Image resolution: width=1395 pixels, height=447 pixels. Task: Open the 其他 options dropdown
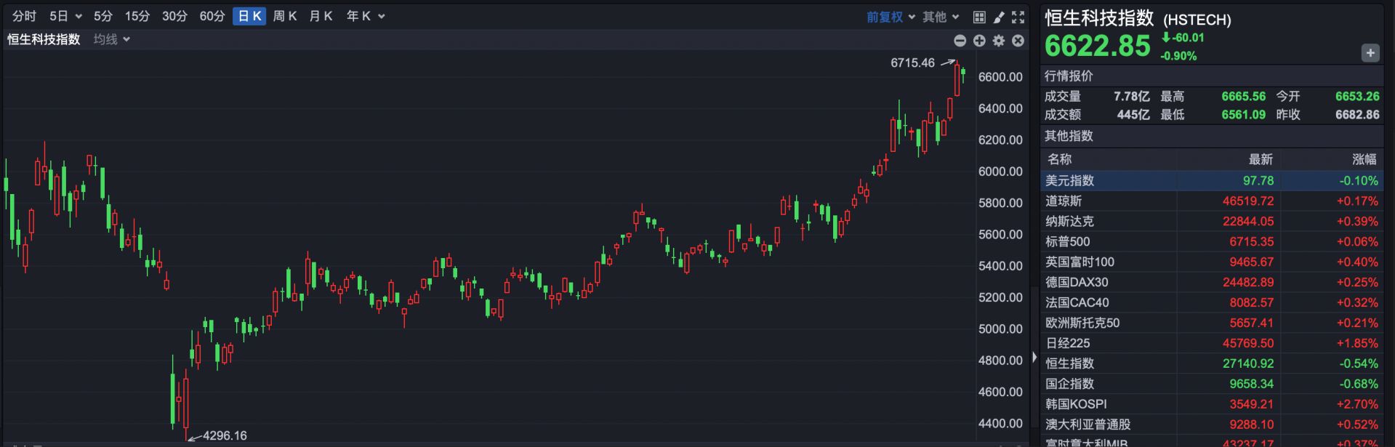coord(941,17)
